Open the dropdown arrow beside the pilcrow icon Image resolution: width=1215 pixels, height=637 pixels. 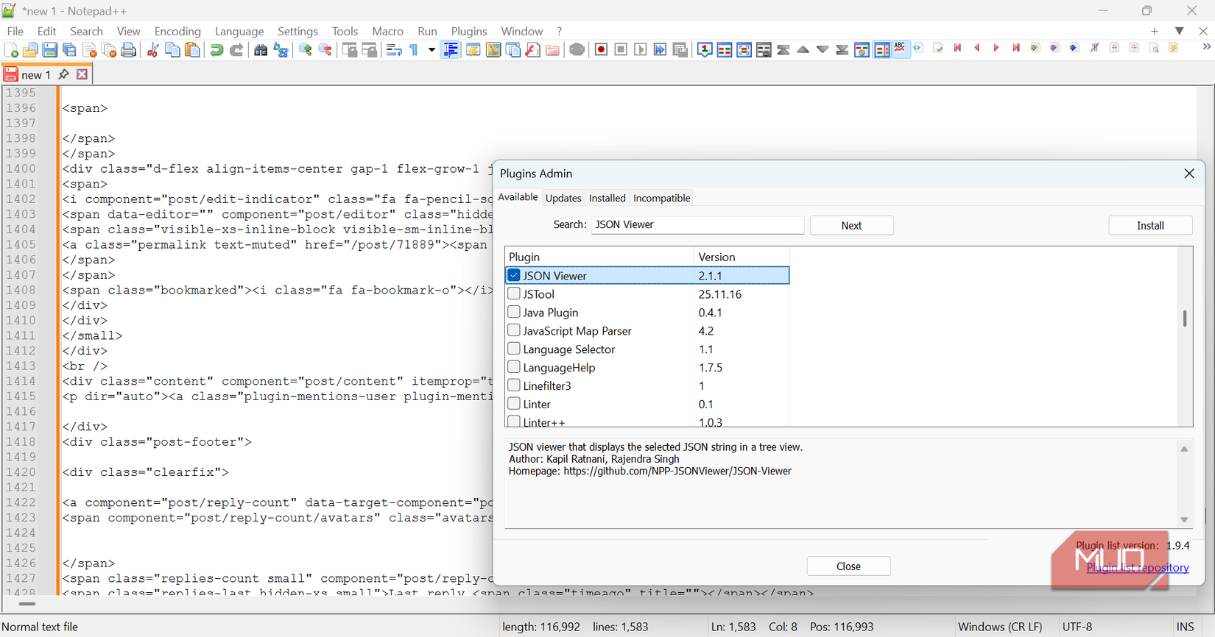click(x=432, y=50)
